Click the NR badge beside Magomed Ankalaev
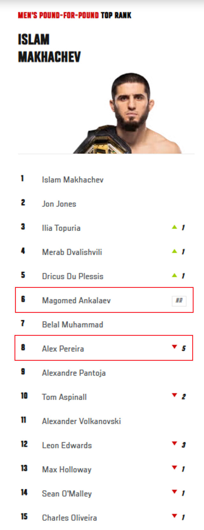This screenshot has height=530, width=204. (179, 301)
